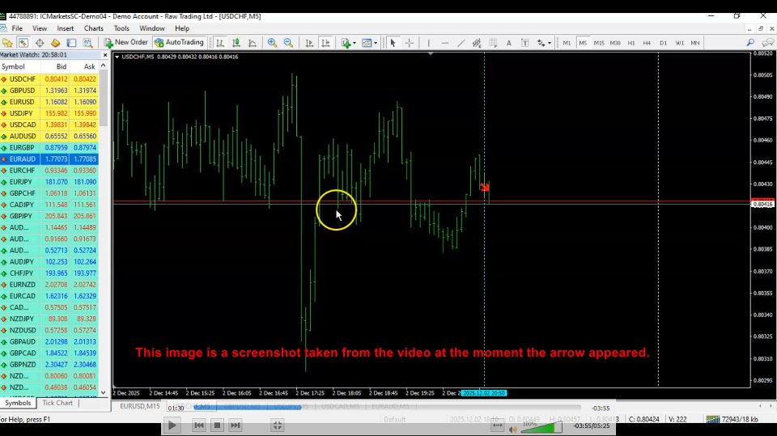This screenshot has width=777, height=436.
Task: Switch to the Tick Chart tab
Action: [x=57, y=403]
